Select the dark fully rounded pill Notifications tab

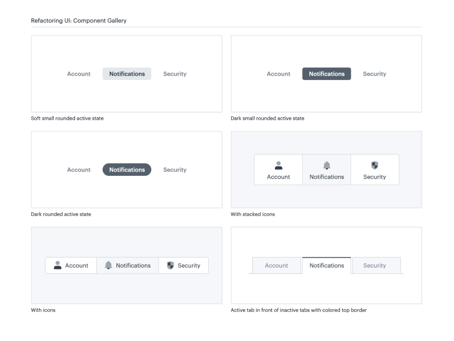[127, 170]
